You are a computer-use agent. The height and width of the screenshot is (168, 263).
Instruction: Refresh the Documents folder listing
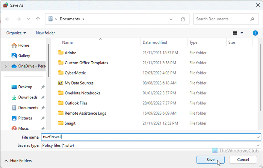183,19
